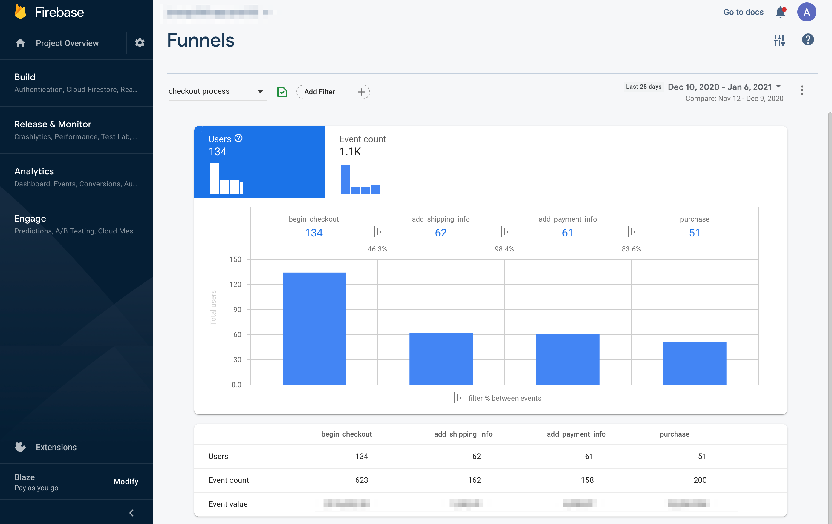Open the checkout process funnel dropdown

tap(216, 91)
